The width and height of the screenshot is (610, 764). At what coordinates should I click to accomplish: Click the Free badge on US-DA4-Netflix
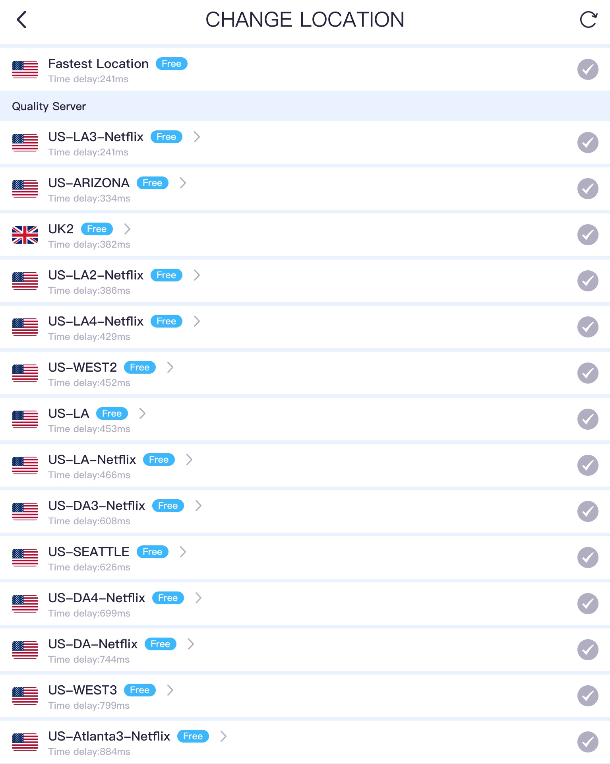(x=168, y=598)
